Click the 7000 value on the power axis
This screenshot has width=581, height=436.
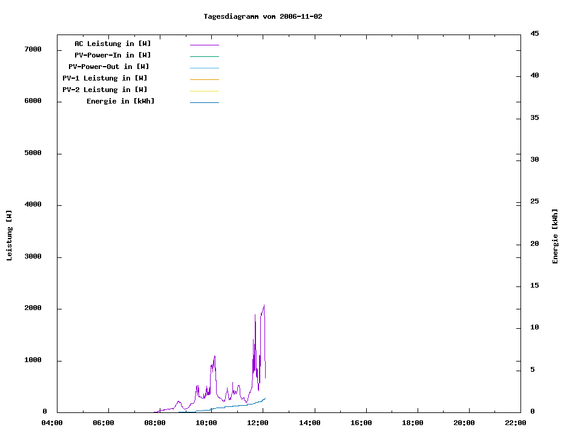[33, 49]
